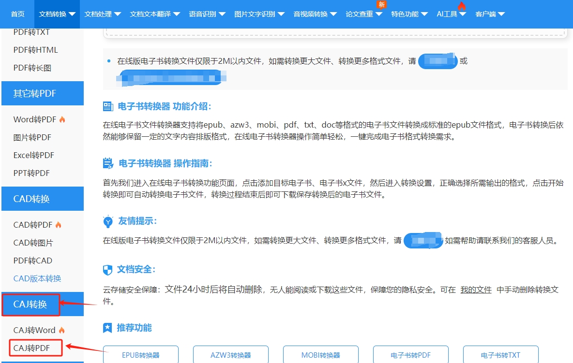This screenshot has height=363, width=573.
Task: Expand the 文档转换 dropdown arrow
Action: click(72, 14)
